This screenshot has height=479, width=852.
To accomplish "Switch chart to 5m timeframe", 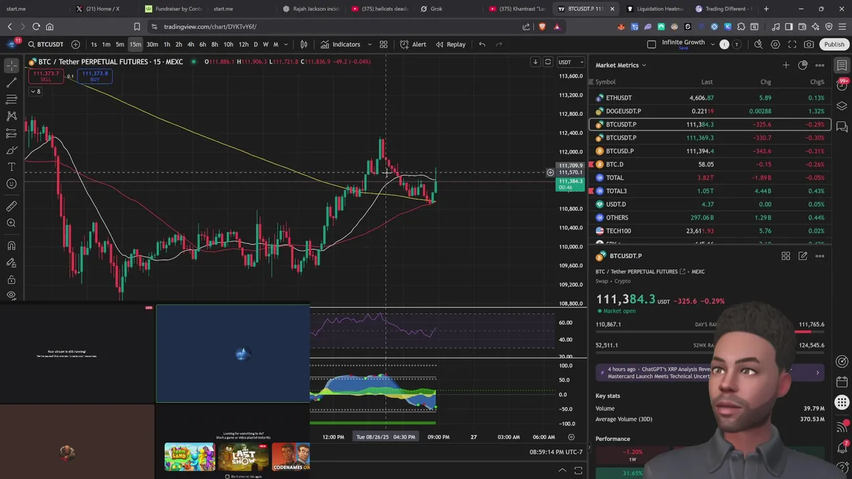I will 120,45.
